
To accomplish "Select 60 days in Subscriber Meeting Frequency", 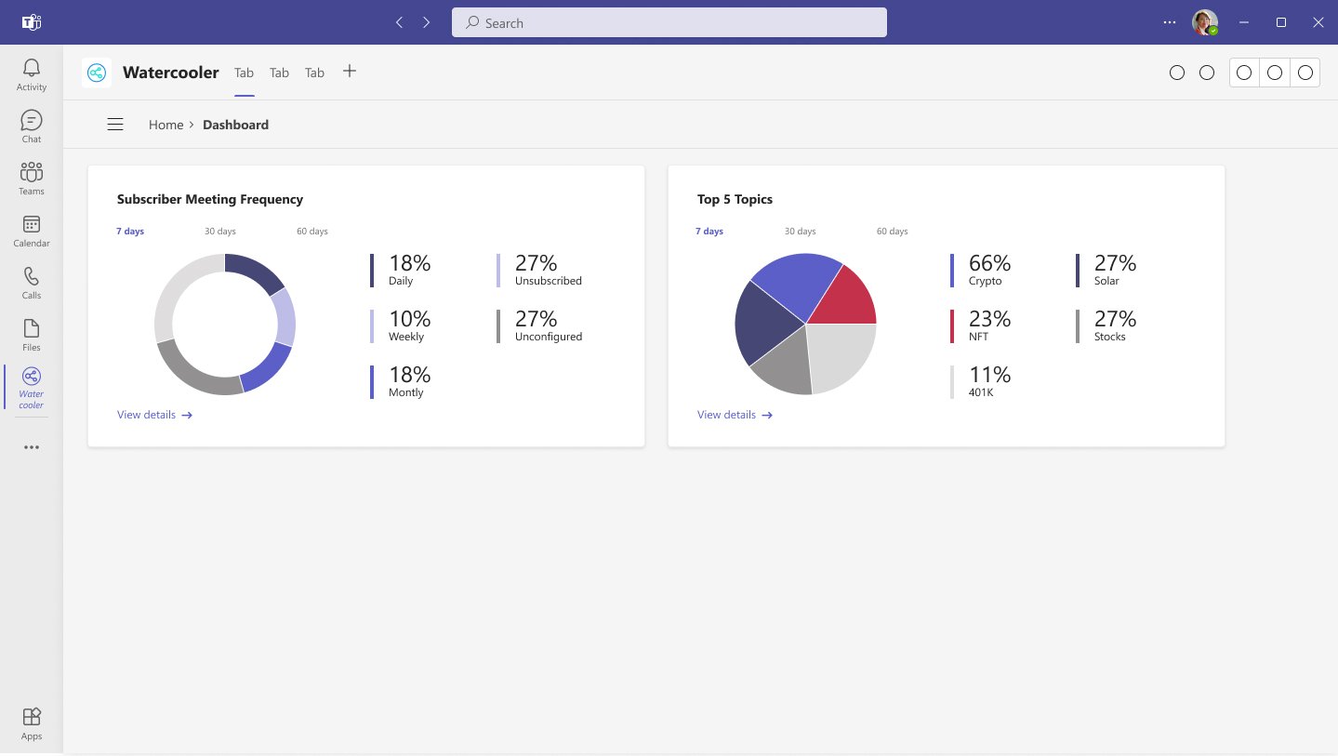I will point(312,232).
